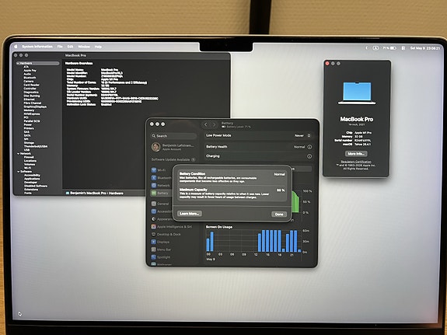Click the Learn More button
The height and width of the screenshot is (335, 447).
point(190,214)
